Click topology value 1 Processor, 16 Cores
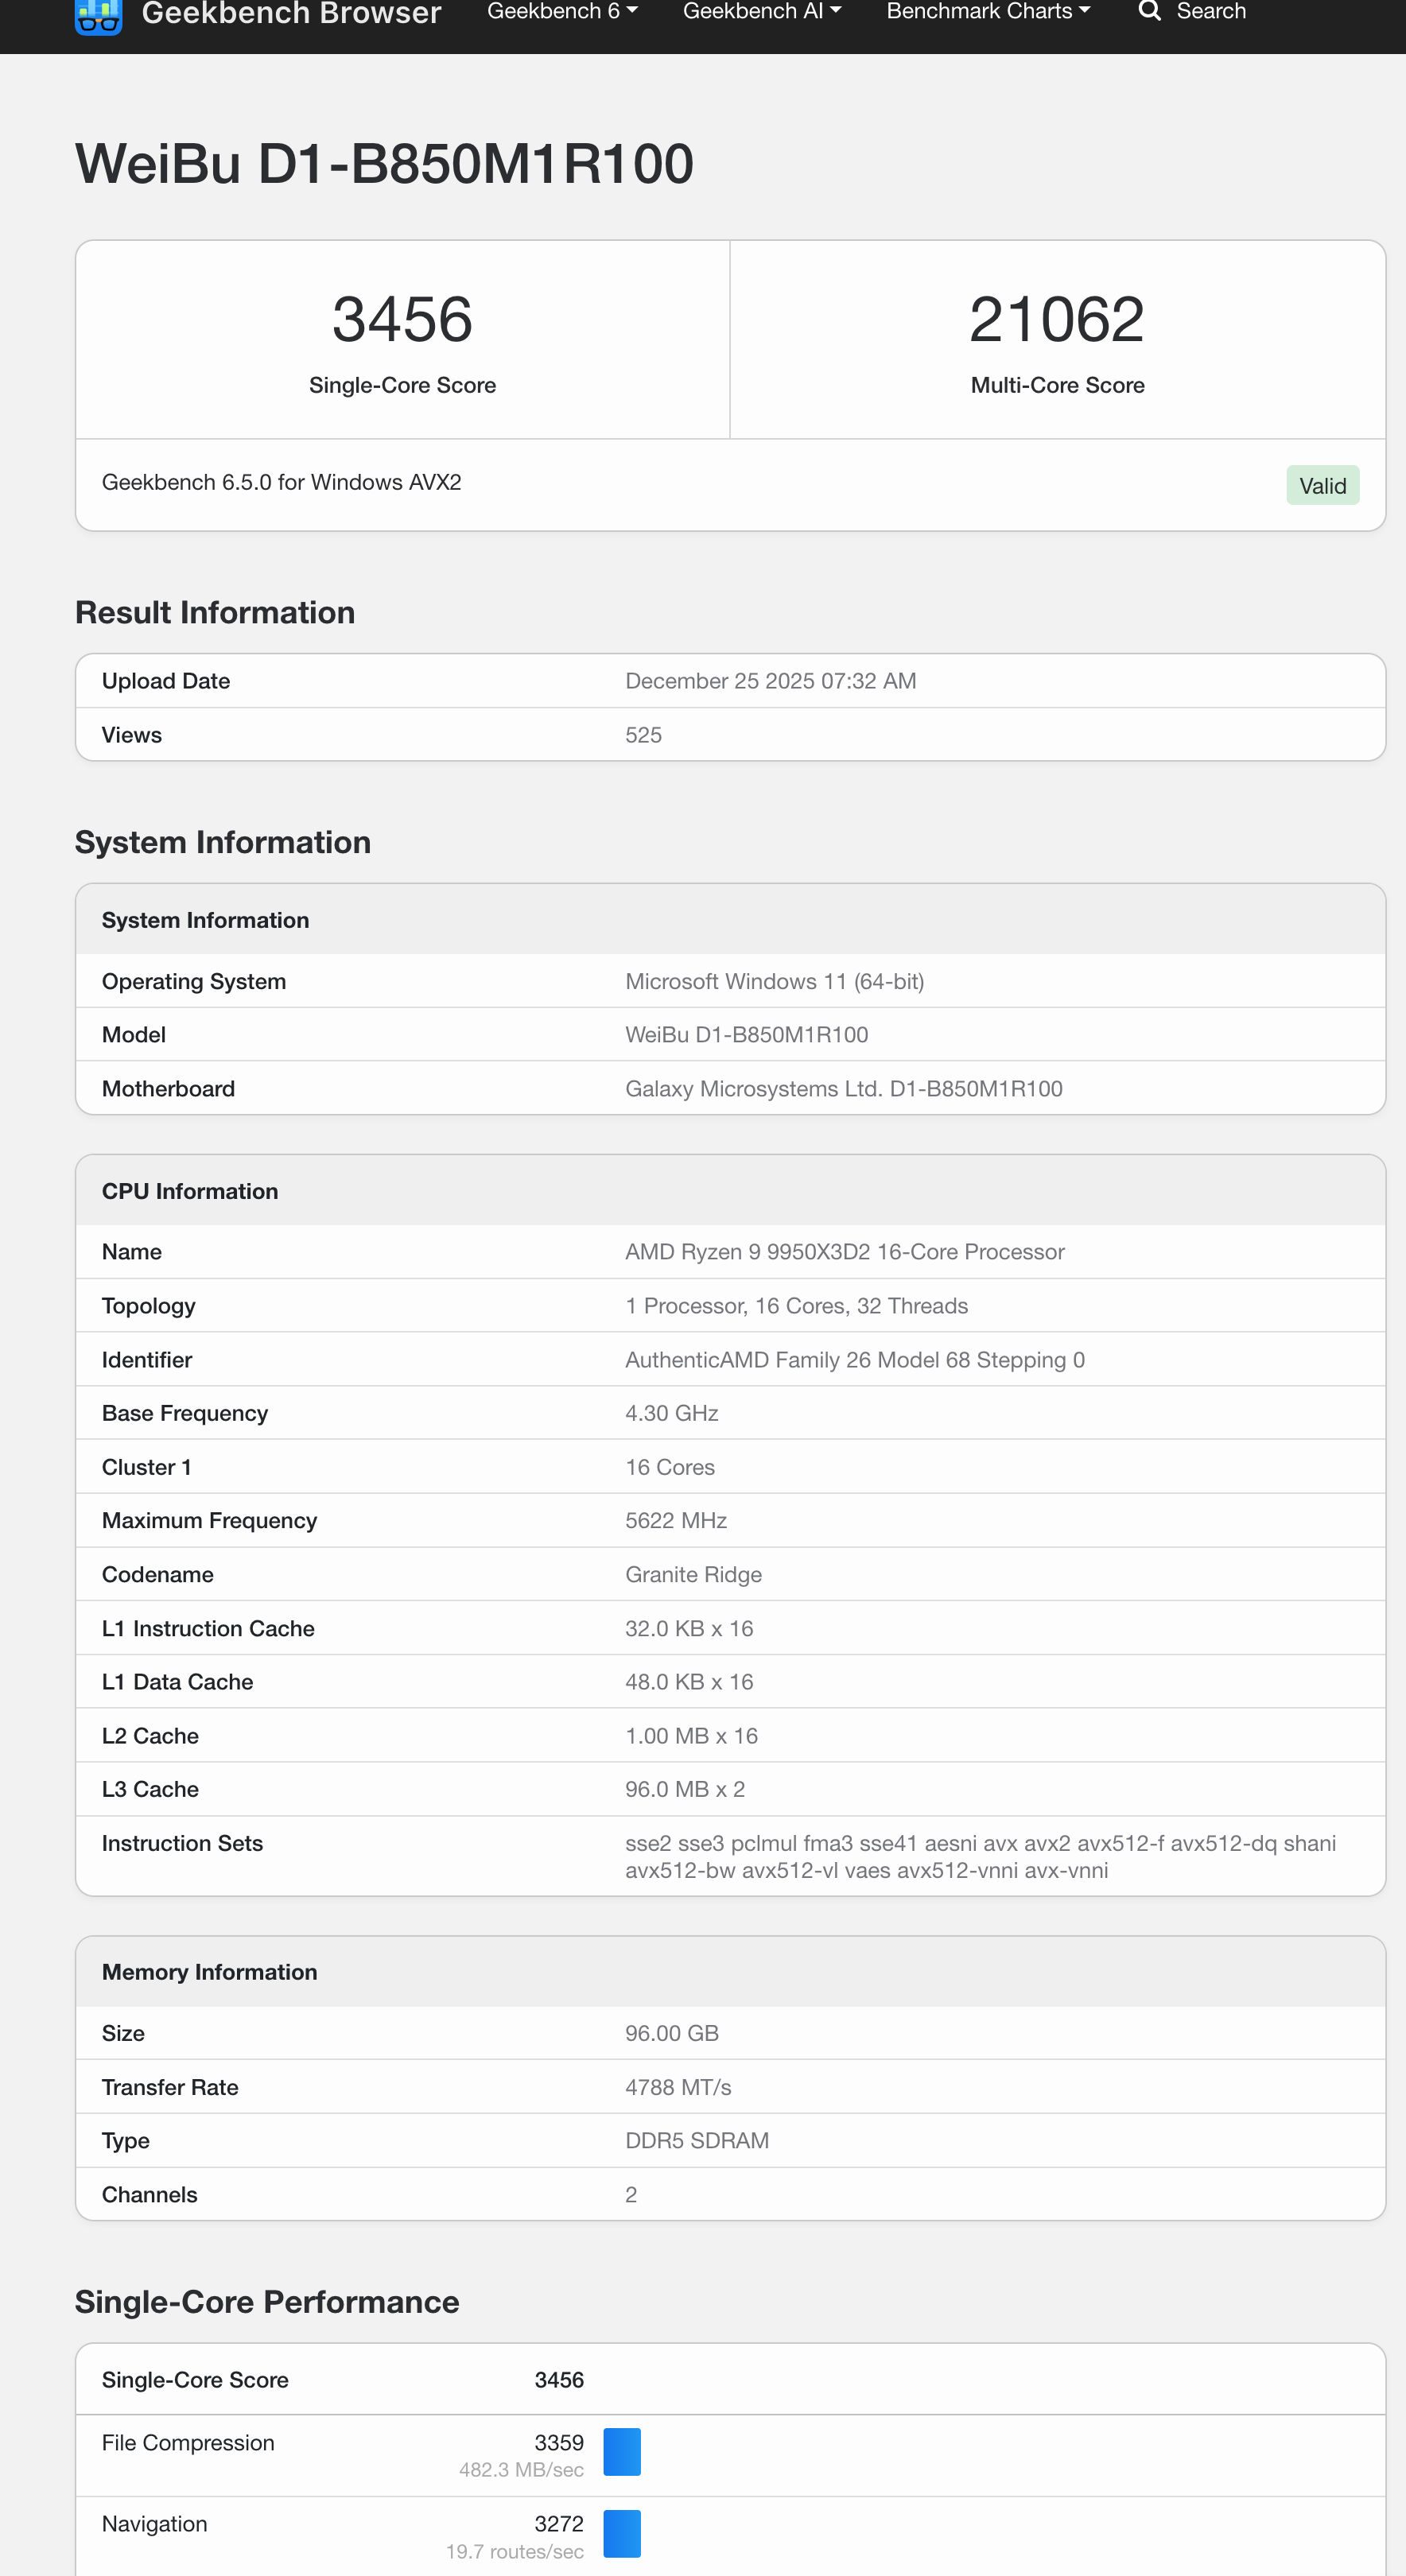Image resolution: width=1406 pixels, height=2576 pixels. 796,1306
